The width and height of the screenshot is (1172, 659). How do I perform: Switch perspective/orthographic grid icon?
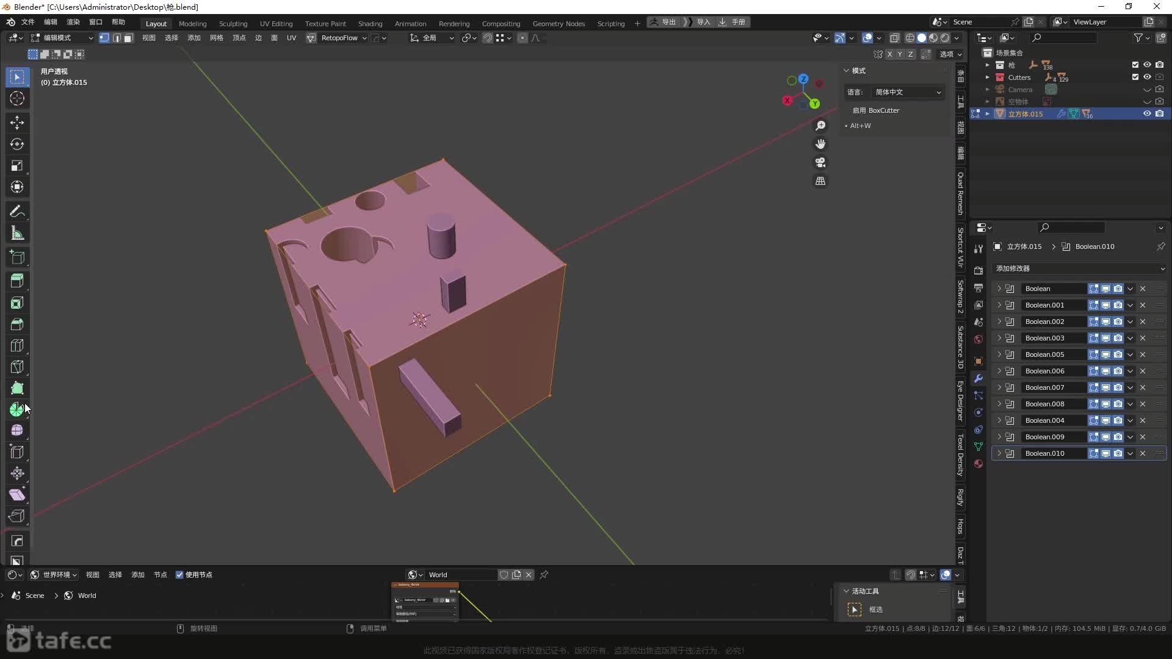pos(820,181)
